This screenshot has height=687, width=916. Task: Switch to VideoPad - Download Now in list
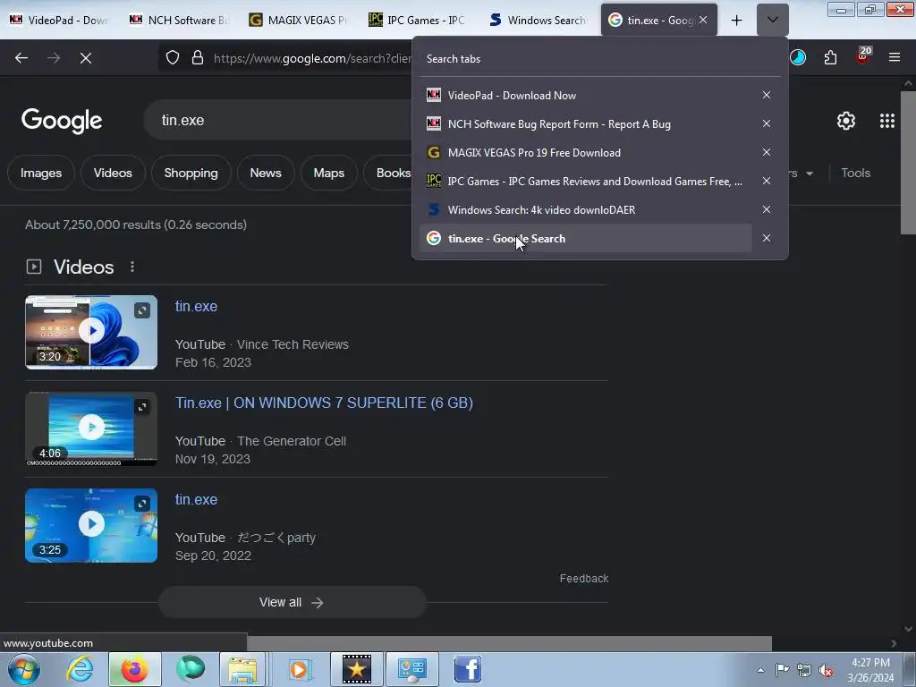pos(586,95)
